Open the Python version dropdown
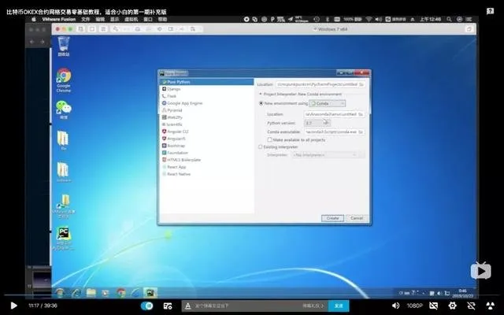The image size is (504, 315). tap(317, 123)
